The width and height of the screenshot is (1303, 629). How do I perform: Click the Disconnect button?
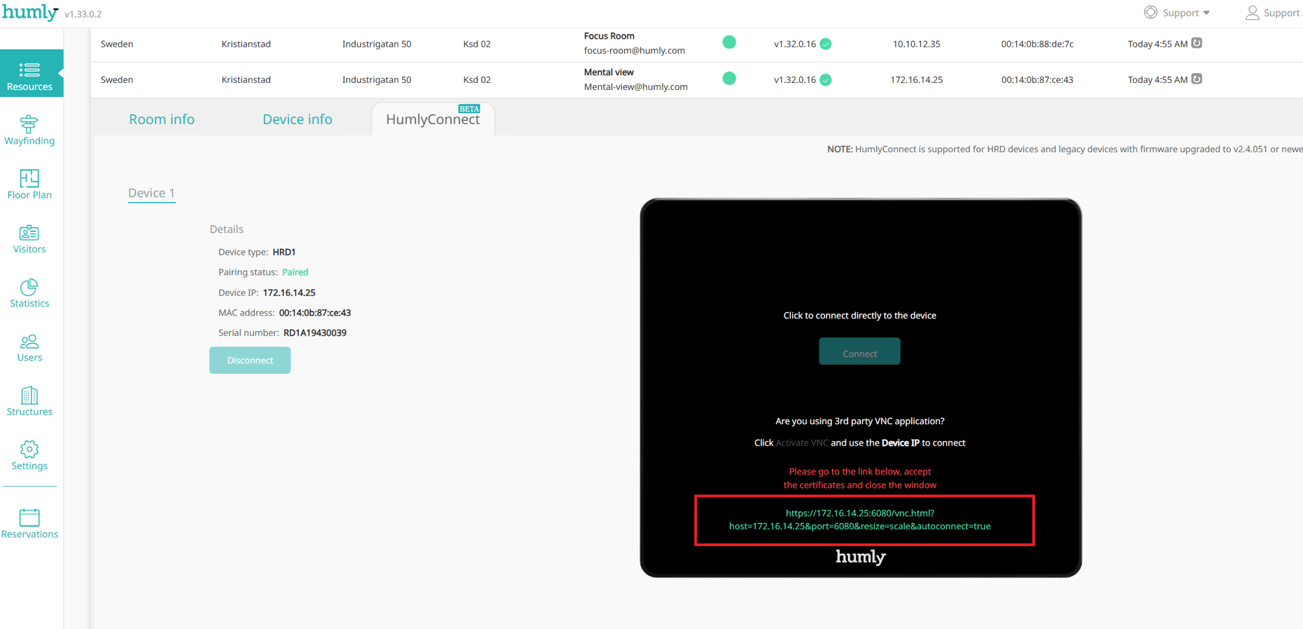(250, 360)
